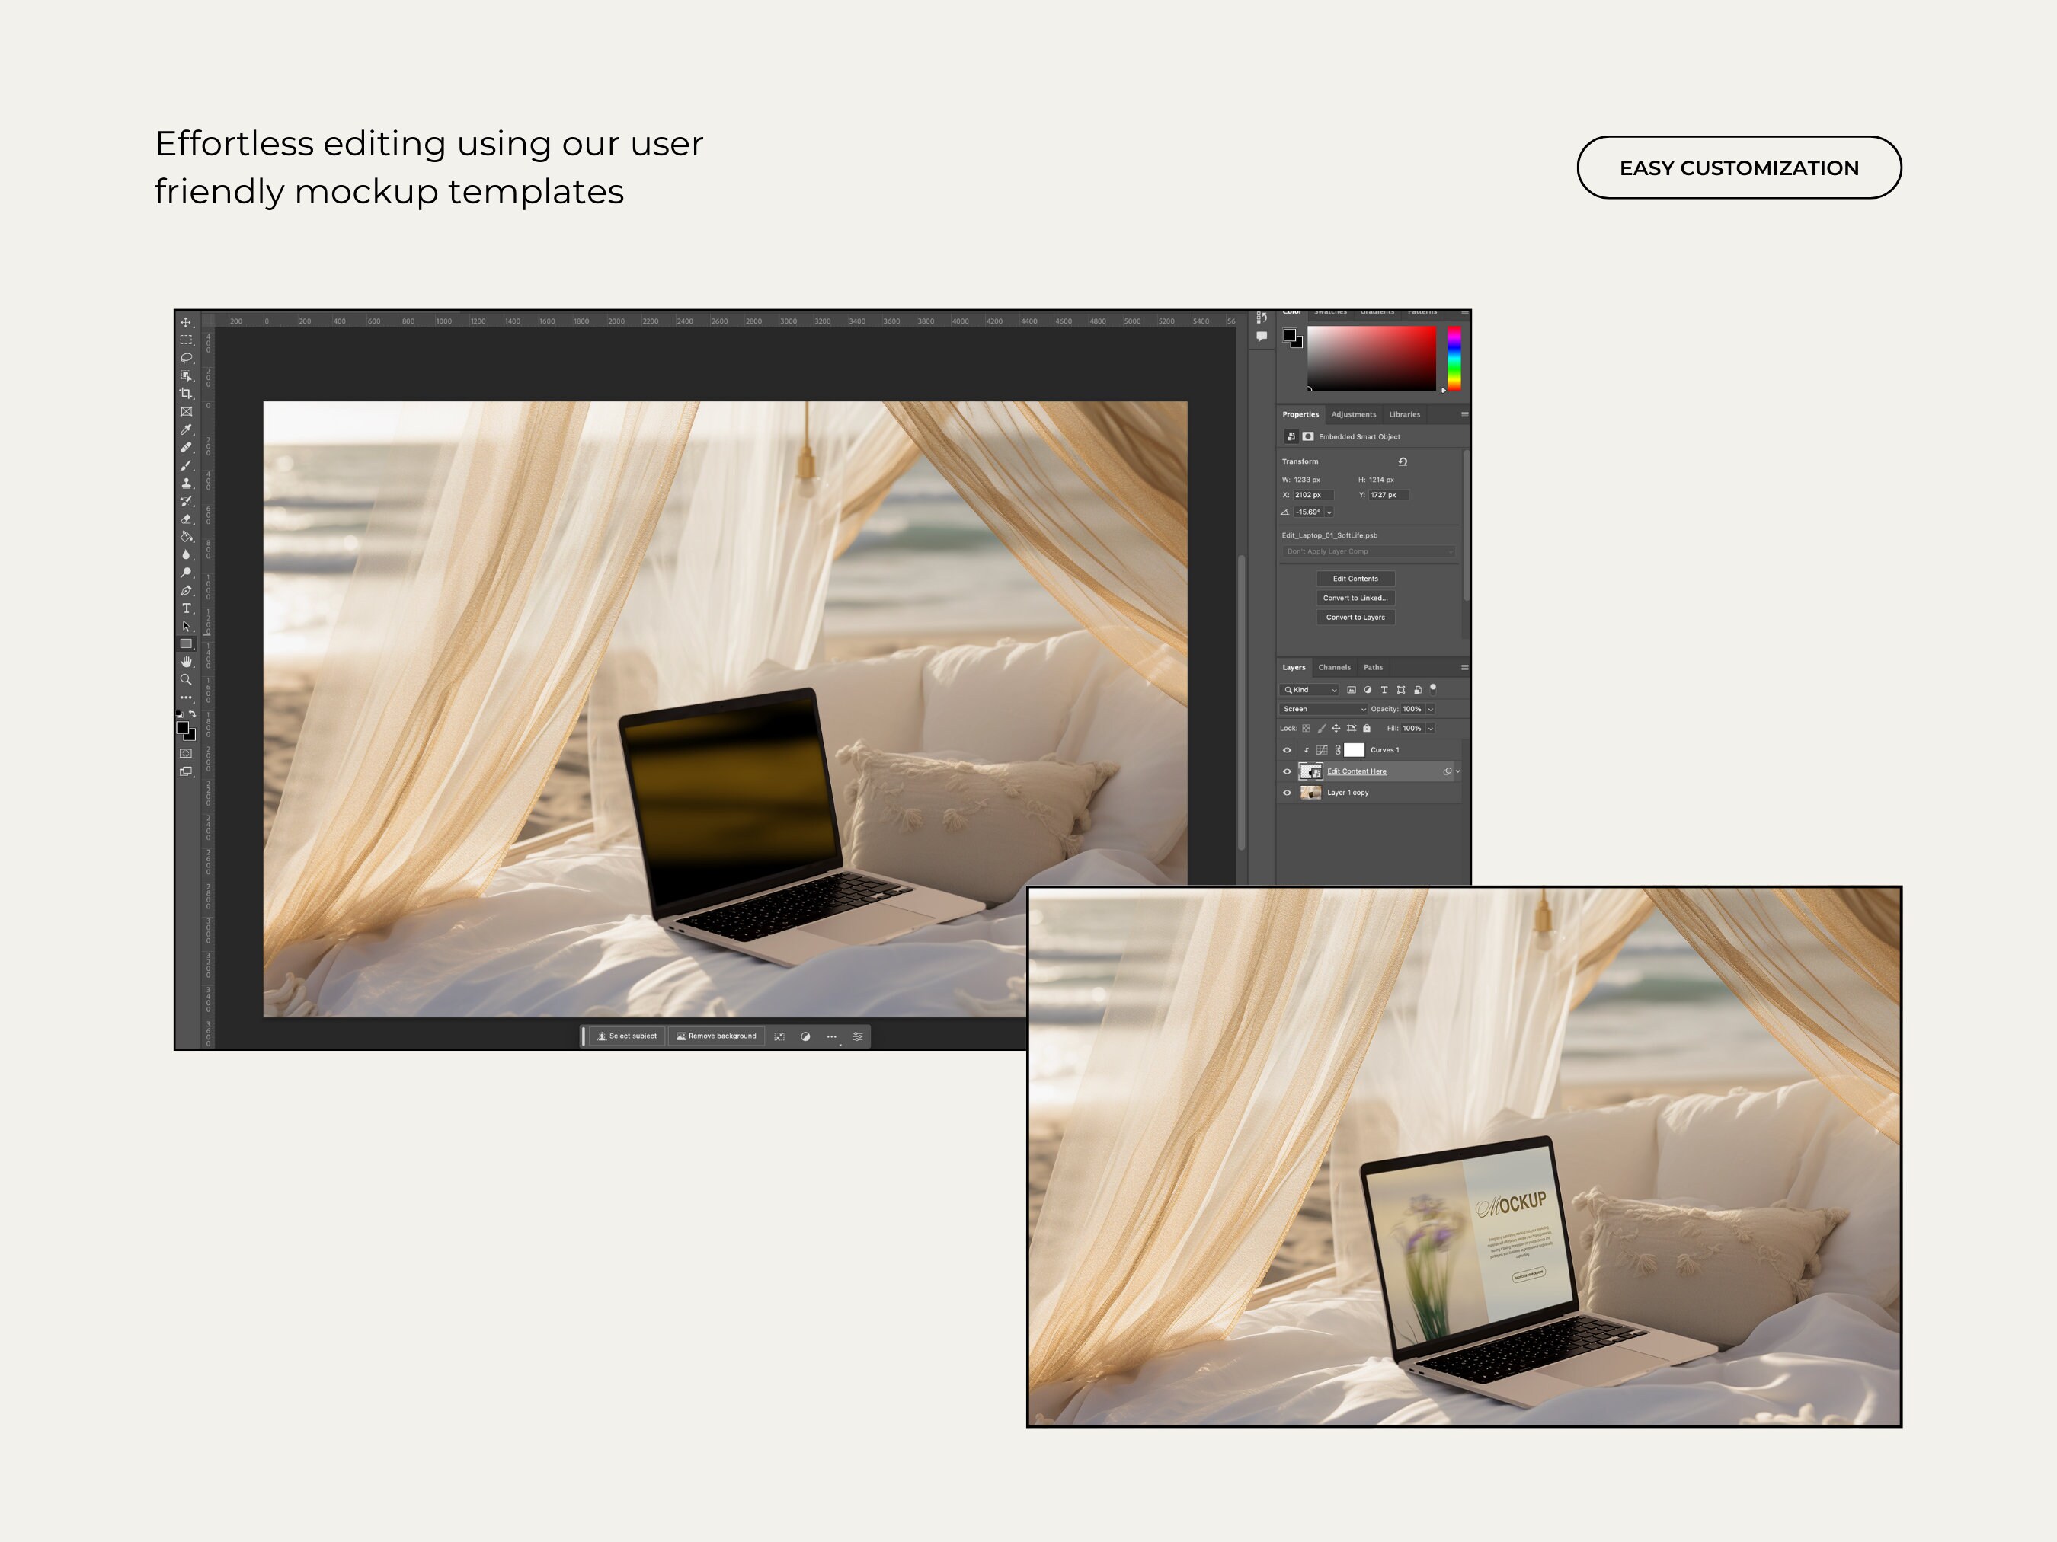2057x1542 pixels.
Task: Open the Opacity dropdown arrow
Action: (x=1430, y=709)
